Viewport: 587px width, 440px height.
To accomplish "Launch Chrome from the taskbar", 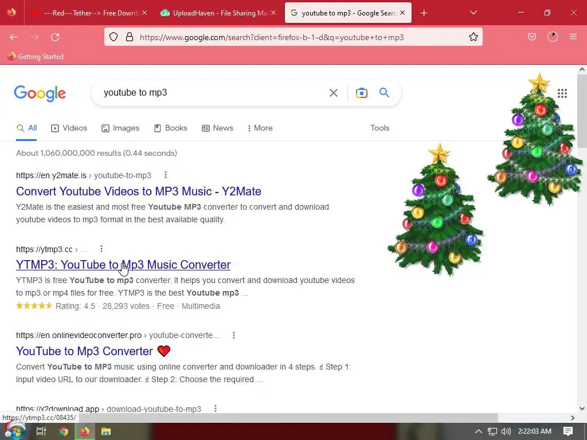I will pos(64,431).
